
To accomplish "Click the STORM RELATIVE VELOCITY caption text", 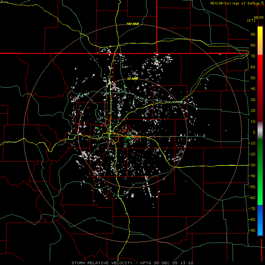I will pyautogui.click(x=102, y=263).
